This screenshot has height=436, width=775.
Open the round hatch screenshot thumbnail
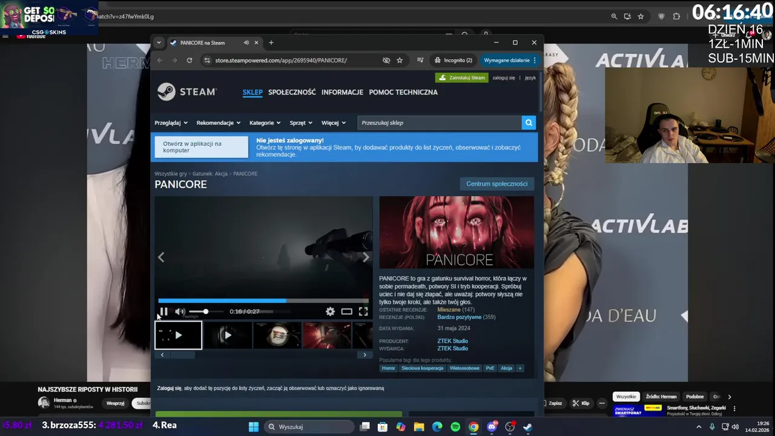pyautogui.click(x=277, y=335)
